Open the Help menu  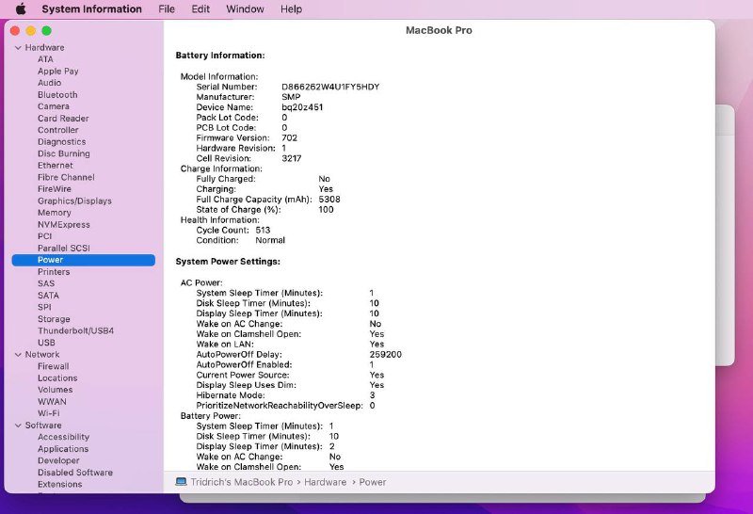pos(292,9)
